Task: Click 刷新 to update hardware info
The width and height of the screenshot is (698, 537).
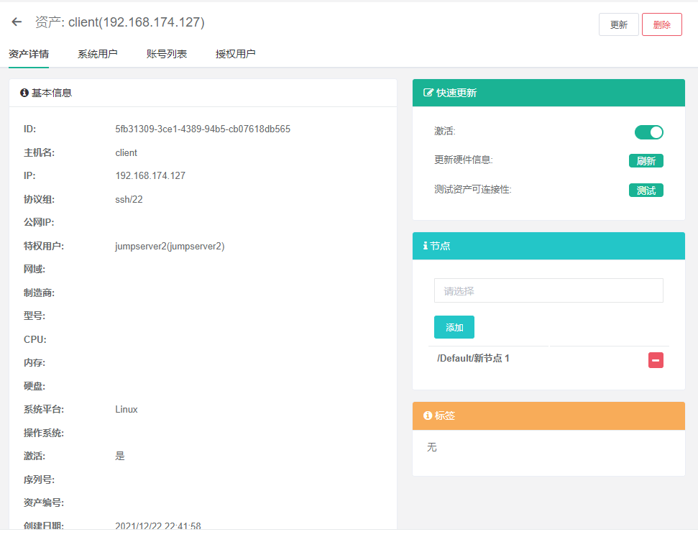Action: (646, 161)
